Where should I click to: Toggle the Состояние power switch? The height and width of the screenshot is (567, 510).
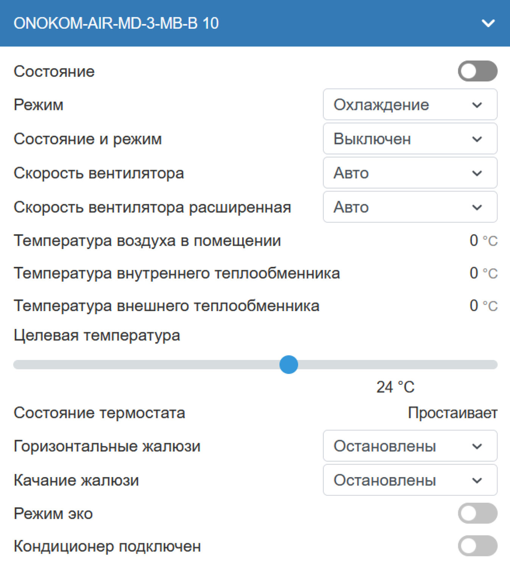point(477,71)
